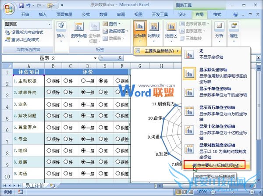The image size is (263, 196).
Task: Open the 格式 chart tools tab
Action: (x=217, y=14)
